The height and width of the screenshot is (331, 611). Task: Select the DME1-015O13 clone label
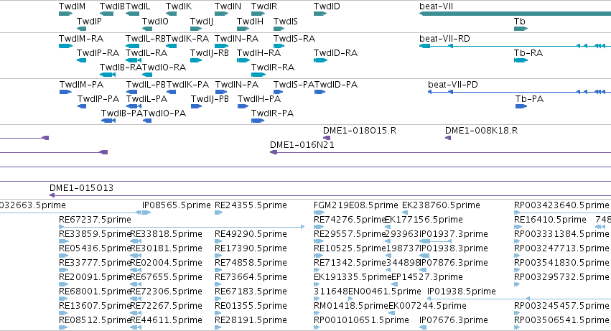81,188
